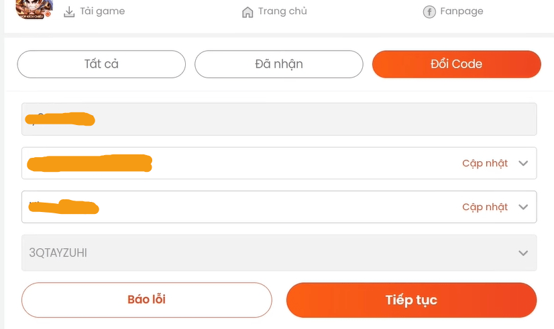Click the upper of the two Cập nhật links
554x329 pixels.
(485, 163)
